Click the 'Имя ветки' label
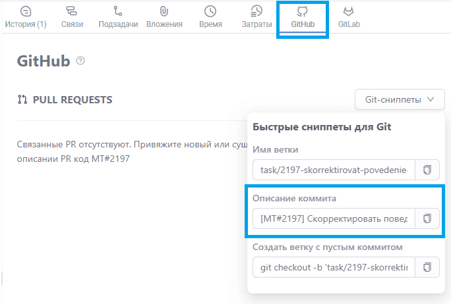 (275, 149)
